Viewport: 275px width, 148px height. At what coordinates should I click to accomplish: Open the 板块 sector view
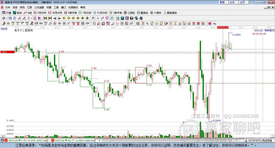17,13
